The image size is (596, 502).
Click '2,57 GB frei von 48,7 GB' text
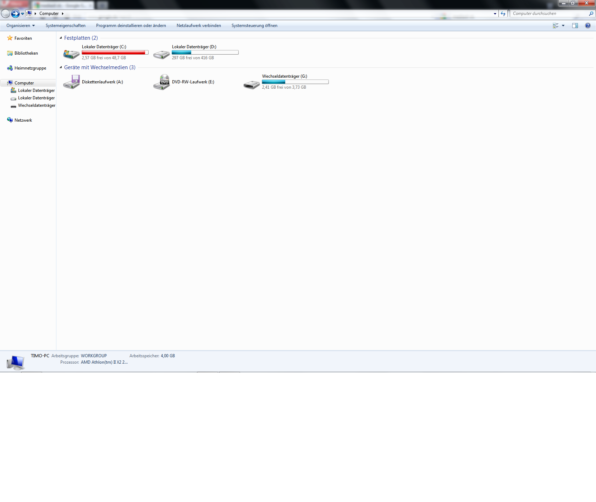tap(104, 58)
